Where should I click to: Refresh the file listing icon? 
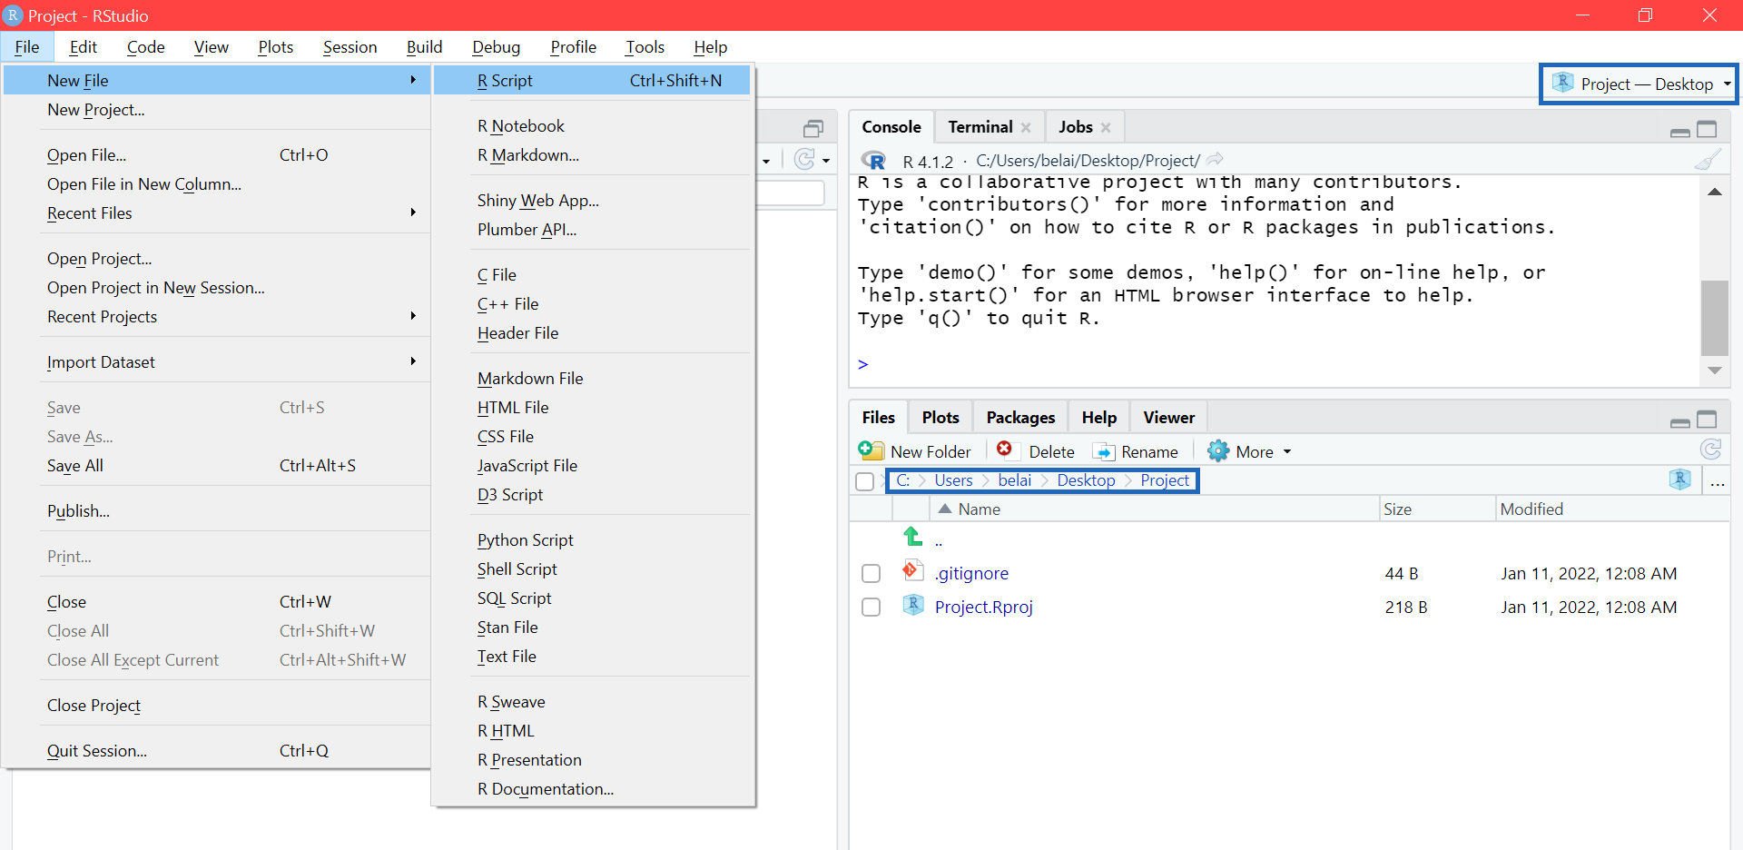pos(1710,450)
